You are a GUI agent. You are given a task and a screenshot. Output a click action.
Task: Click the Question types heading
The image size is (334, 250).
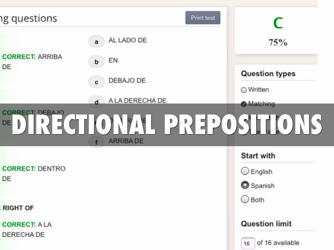268,74
